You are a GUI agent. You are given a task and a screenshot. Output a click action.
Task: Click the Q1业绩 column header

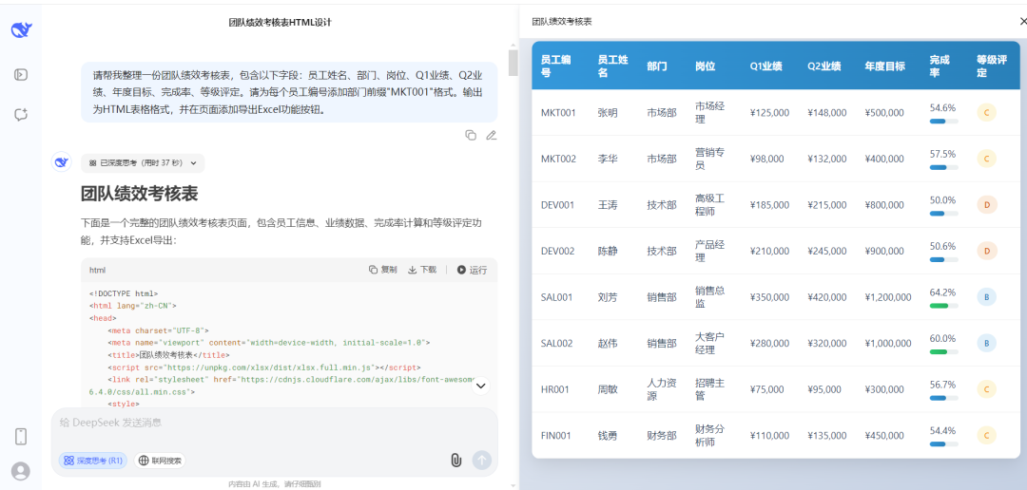(766, 66)
